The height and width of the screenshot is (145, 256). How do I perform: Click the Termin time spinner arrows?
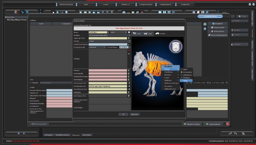pyautogui.click(x=126, y=32)
